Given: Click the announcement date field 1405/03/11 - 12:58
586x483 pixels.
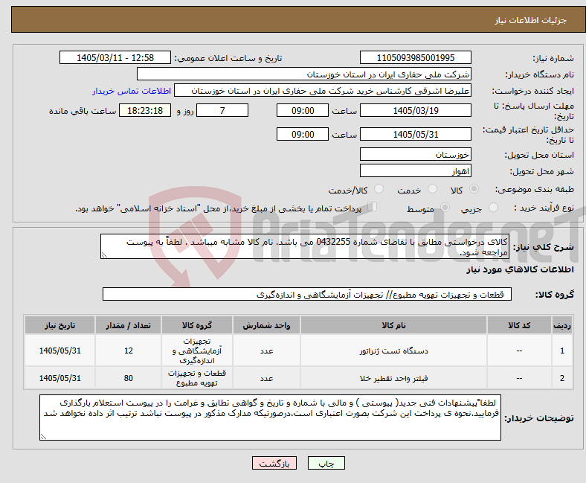Looking at the screenshot, I should tap(115, 57).
